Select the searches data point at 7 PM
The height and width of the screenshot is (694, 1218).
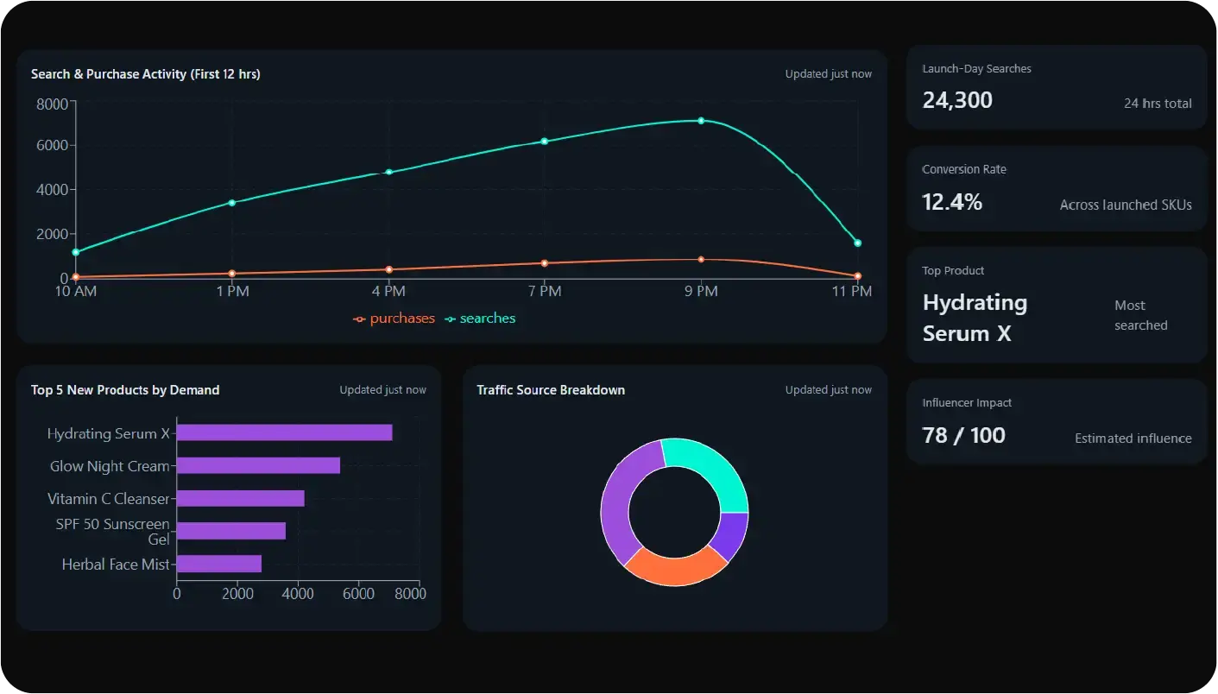point(545,141)
